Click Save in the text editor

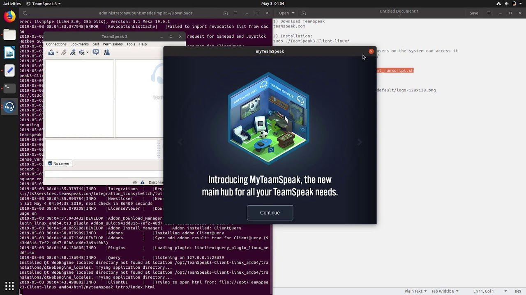pos(474,13)
